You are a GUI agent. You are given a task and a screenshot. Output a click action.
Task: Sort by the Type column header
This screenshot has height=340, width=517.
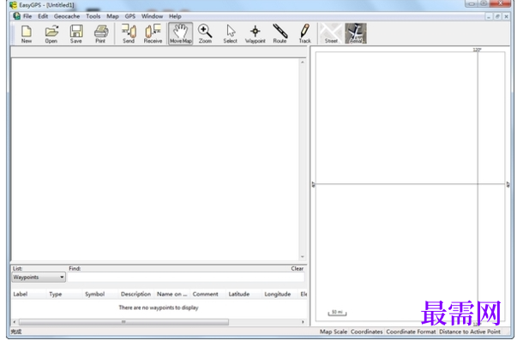(x=56, y=294)
